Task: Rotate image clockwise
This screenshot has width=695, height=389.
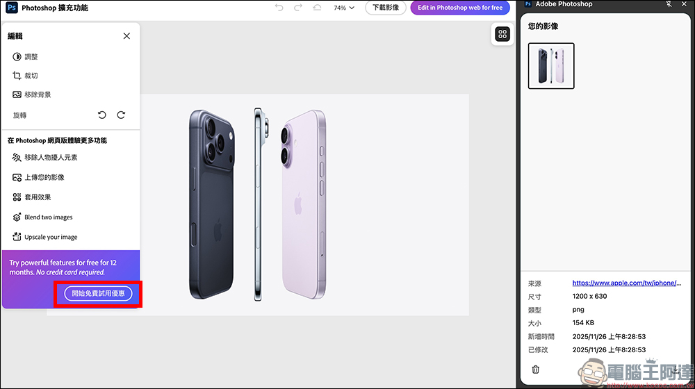Action: tap(121, 115)
